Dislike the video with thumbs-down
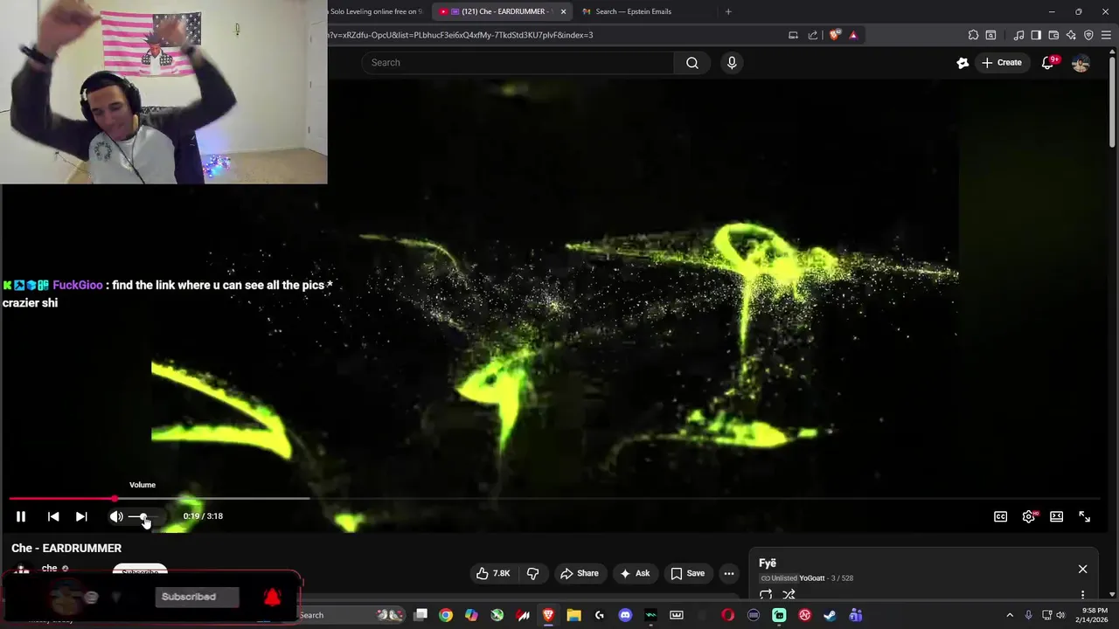The width and height of the screenshot is (1119, 629). (532, 573)
